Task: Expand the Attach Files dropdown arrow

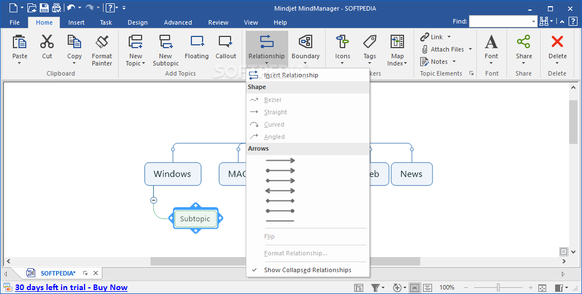Action: (x=470, y=49)
